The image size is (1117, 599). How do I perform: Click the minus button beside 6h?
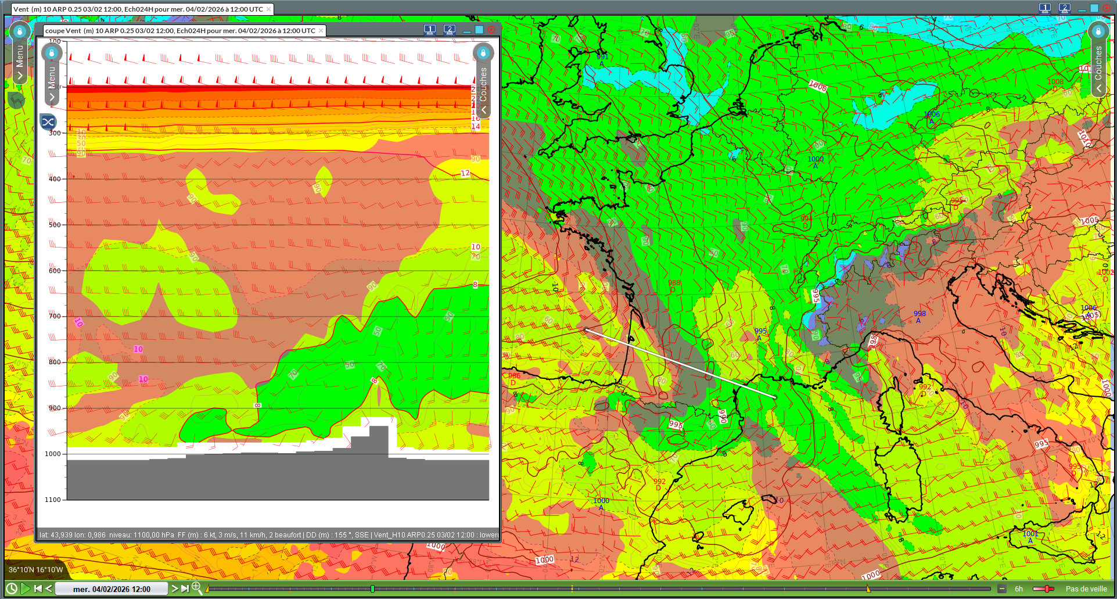point(1002,589)
